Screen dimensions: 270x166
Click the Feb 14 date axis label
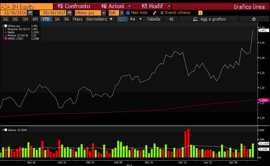point(90,162)
